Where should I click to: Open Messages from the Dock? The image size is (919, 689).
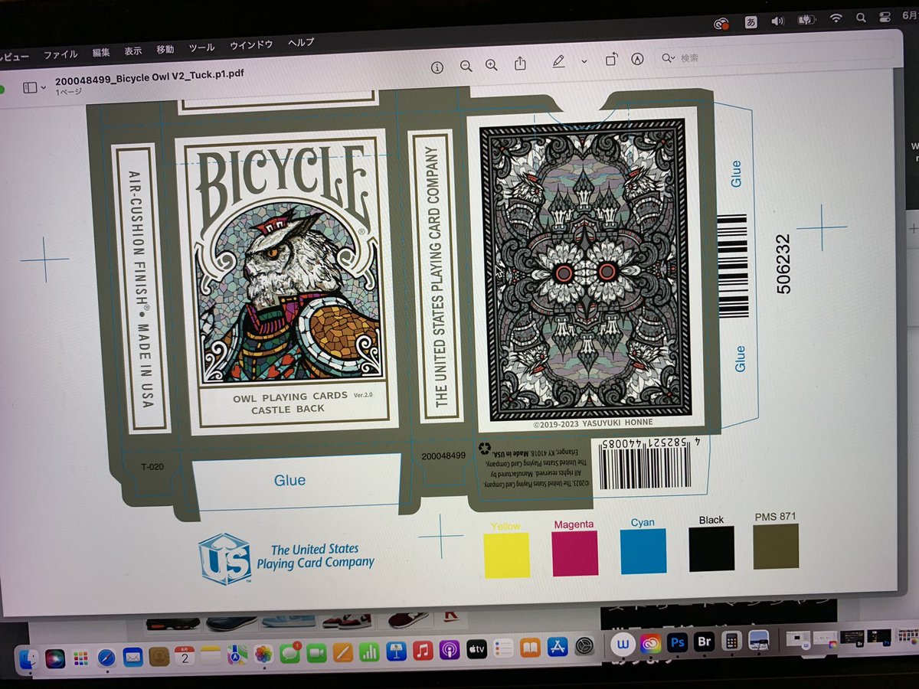pos(289,653)
